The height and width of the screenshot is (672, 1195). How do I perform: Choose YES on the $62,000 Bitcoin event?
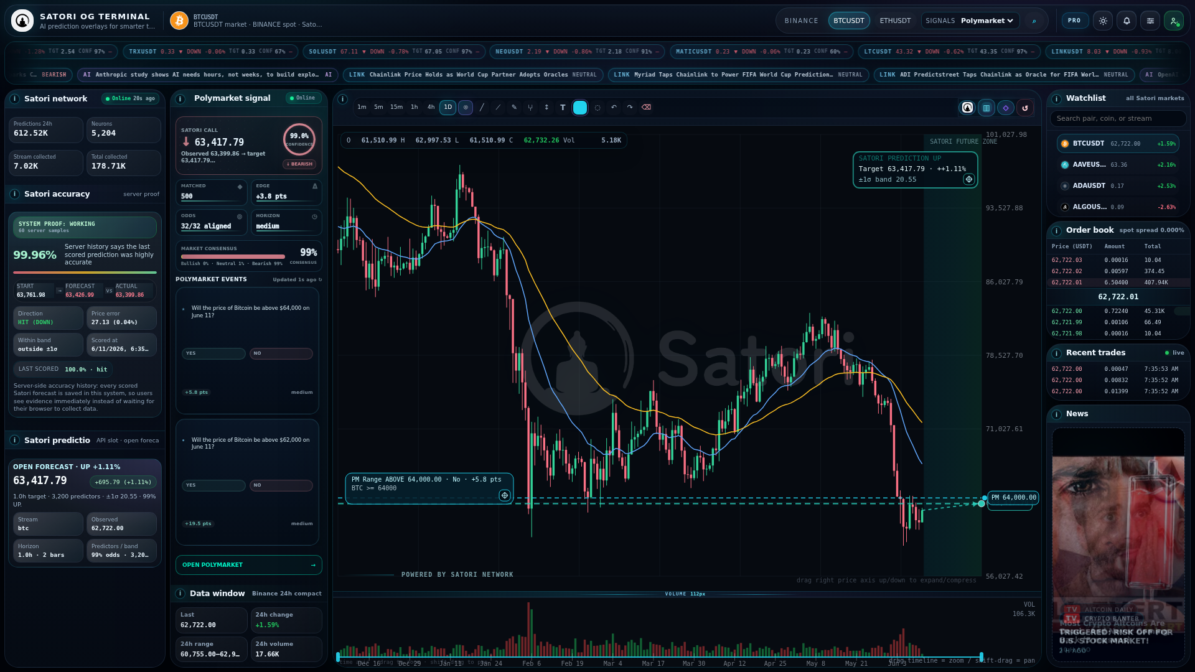tap(213, 485)
